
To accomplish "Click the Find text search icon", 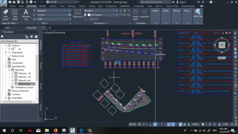I will pos(70,15).
